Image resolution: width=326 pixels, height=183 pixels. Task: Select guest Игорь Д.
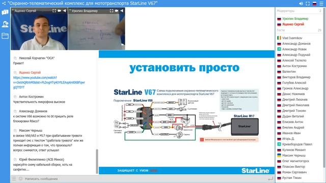[288, 139]
